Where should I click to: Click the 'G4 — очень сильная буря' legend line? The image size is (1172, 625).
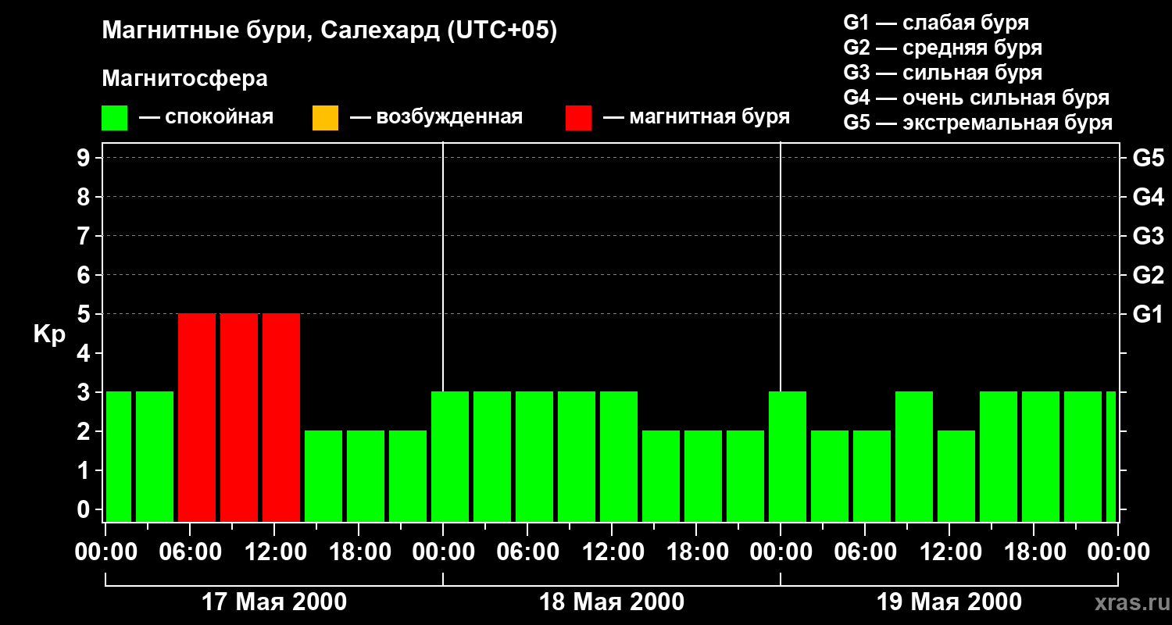976,98
